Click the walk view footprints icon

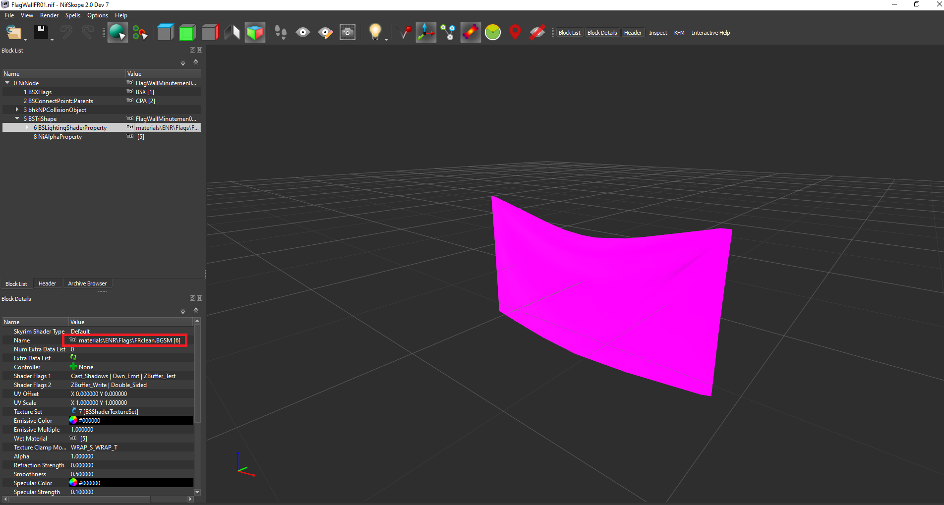pos(281,33)
